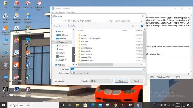Expand the address bar previous locations dropdown

click(x=108, y=21)
